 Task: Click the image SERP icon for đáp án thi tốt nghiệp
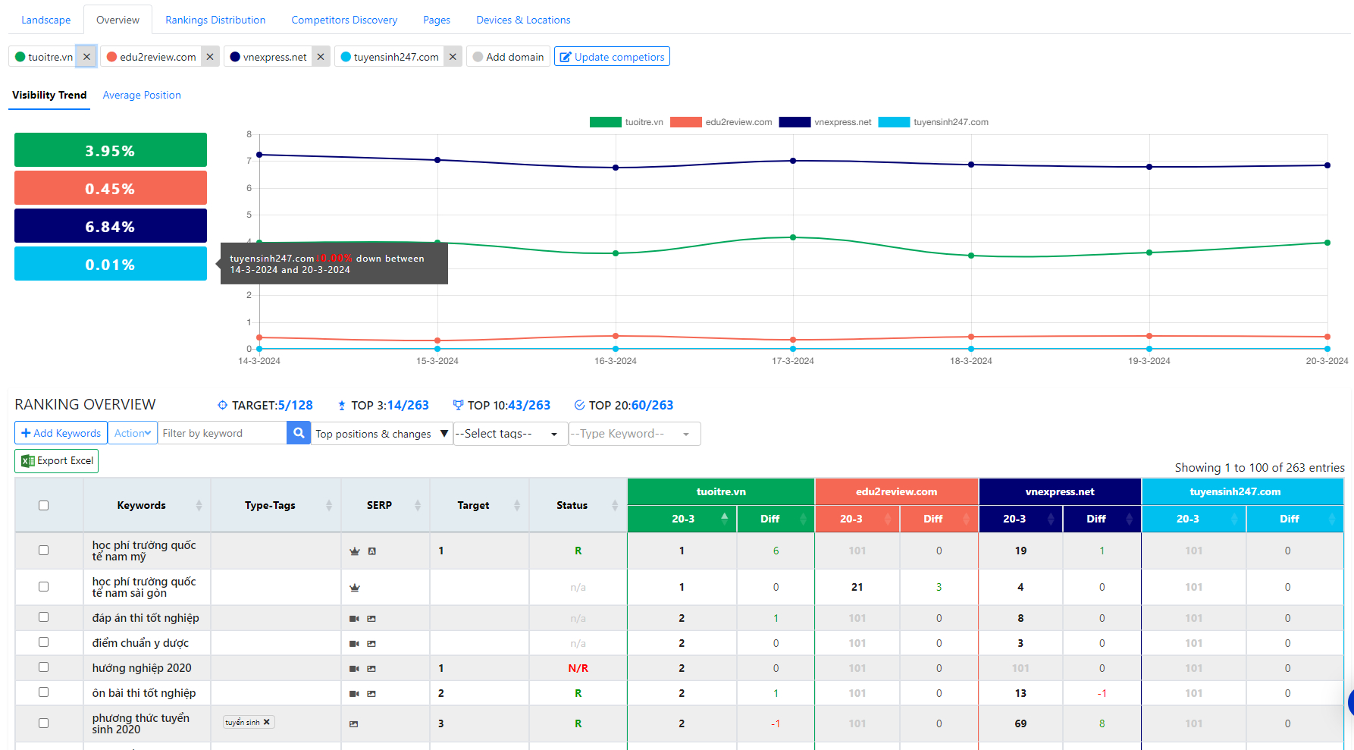(x=371, y=619)
